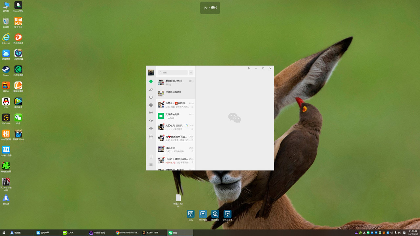
Task: Click the 呼叫网管 desktop shortcut
Action: point(203,215)
